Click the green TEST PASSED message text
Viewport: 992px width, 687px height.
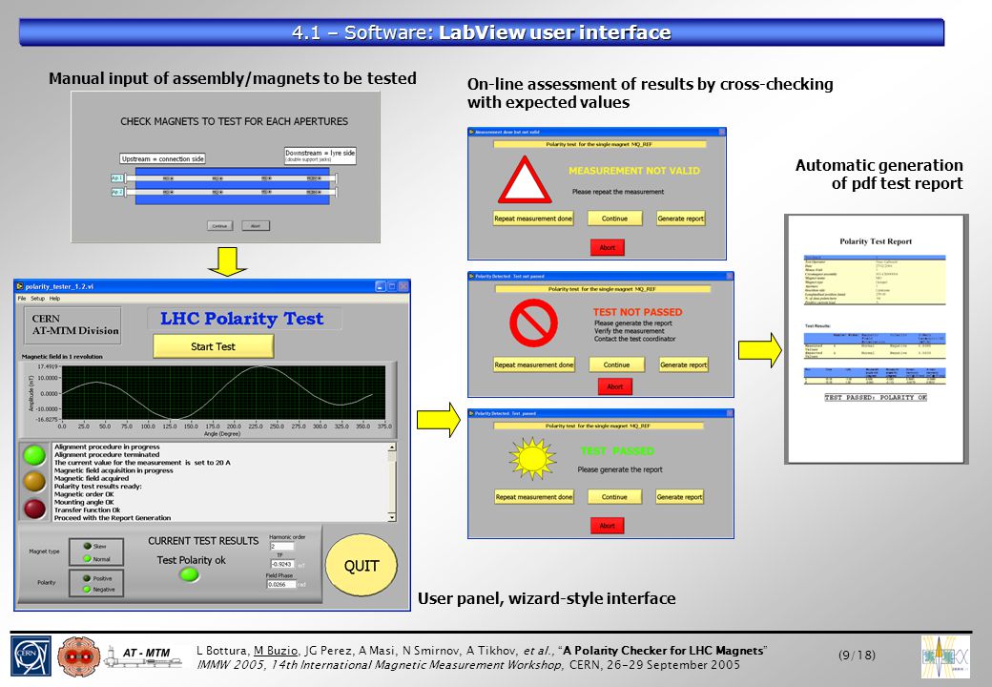(x=617, y=451)
